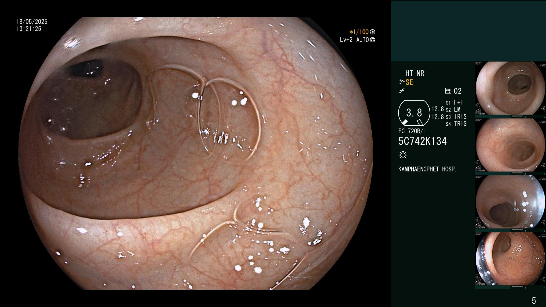Click the shutter value *1/100

pyautogui.click(x=359, y=32)
